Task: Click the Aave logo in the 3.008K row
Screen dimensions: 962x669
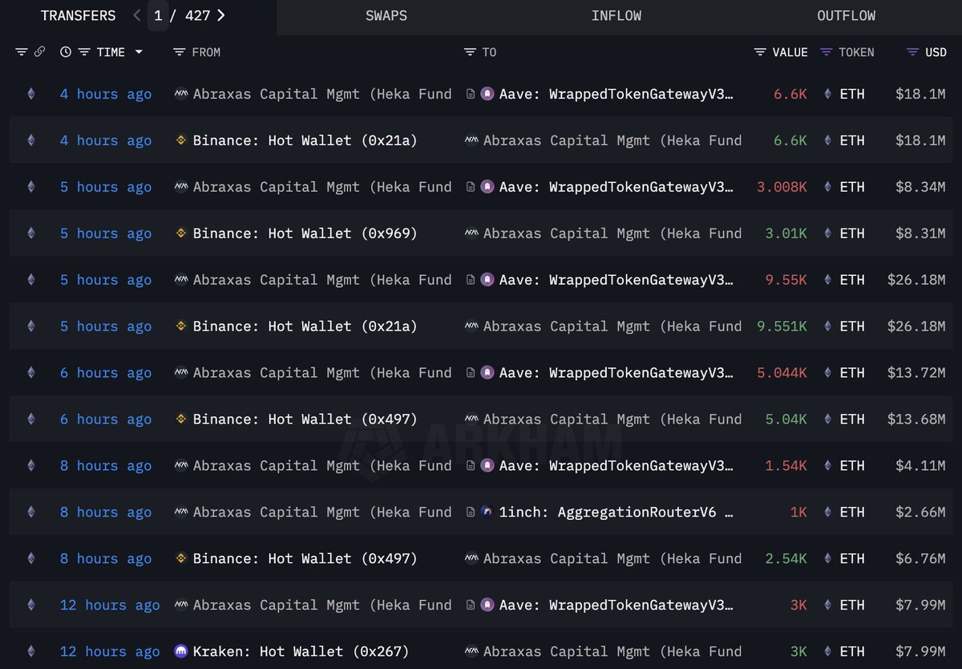Action: [487, 187]
